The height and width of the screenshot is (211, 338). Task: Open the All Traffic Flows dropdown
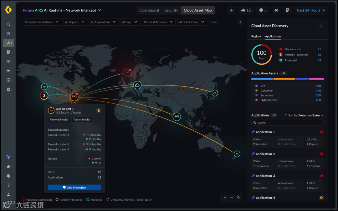(192, 22)
